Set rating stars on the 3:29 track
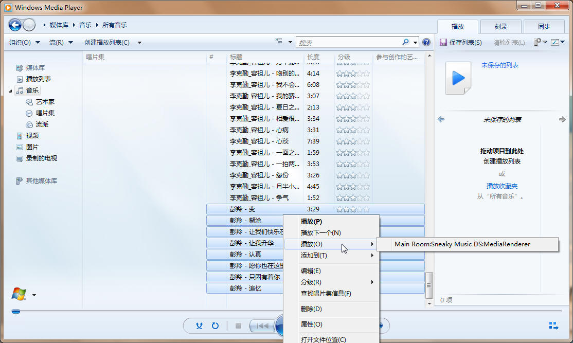This screenshot has width=573, height=343. pos(353,209)
